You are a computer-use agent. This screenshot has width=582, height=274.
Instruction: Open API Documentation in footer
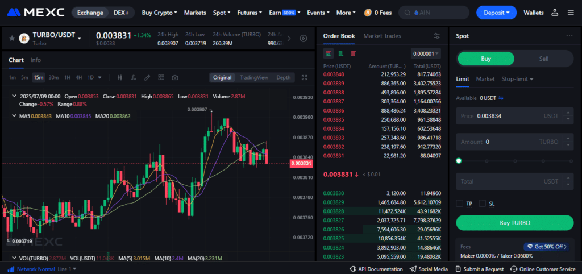click(x=376, y=269)
